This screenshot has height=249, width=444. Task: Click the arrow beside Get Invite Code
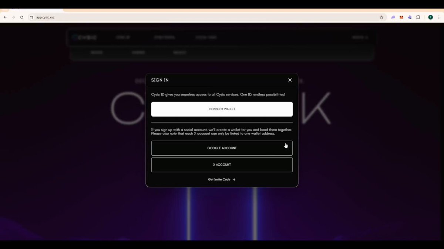click(234, 180)
